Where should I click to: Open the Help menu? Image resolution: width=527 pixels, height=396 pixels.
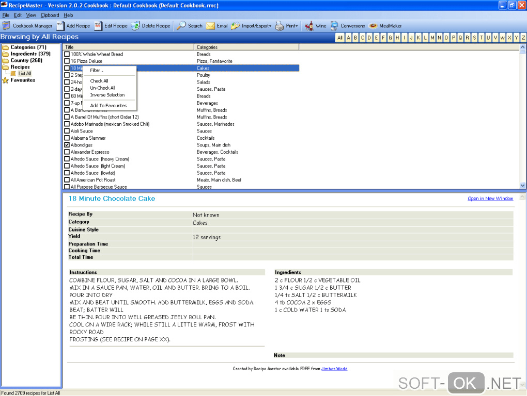(68, 15)
